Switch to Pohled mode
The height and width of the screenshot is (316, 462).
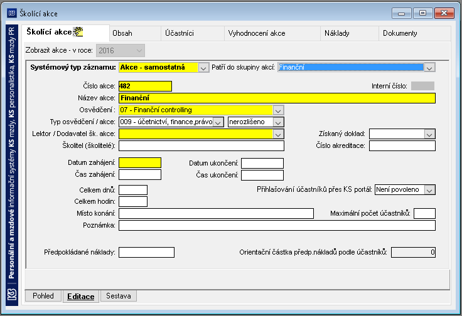coord(43,296)
